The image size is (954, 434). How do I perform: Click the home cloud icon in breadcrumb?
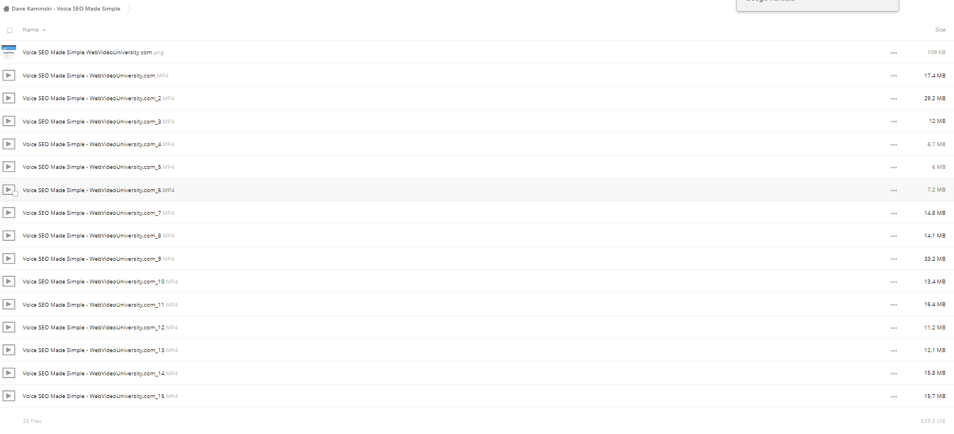coord(6,9)
